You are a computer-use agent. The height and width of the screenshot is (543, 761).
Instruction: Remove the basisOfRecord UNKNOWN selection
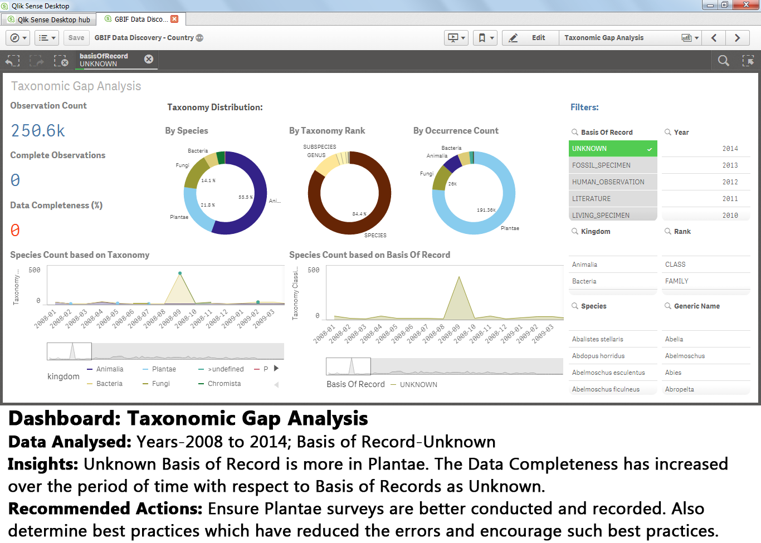tap(149, 59)
